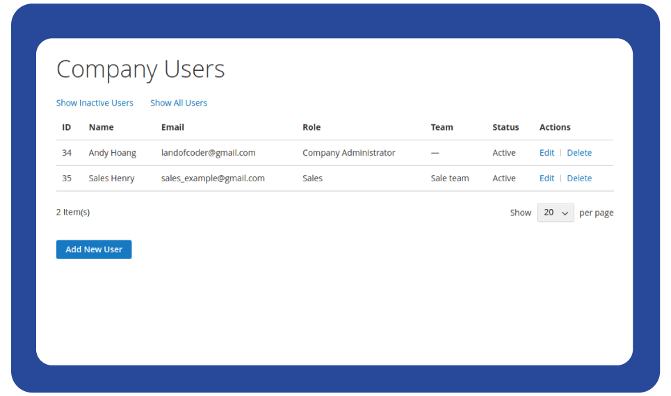
Task: Select the sales_example@gmail.com email cell
Action: tap(213, 179)
